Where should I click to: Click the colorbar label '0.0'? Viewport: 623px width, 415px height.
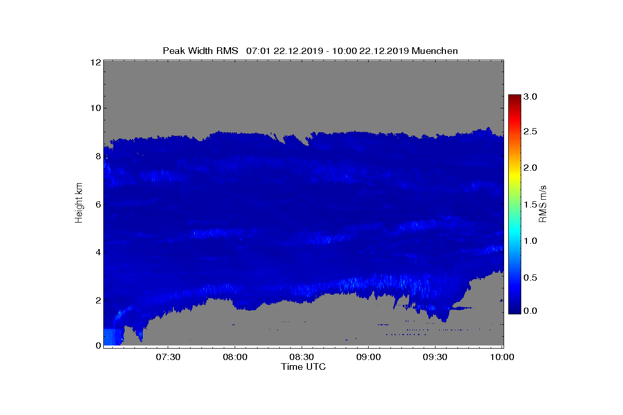(530, 311)
